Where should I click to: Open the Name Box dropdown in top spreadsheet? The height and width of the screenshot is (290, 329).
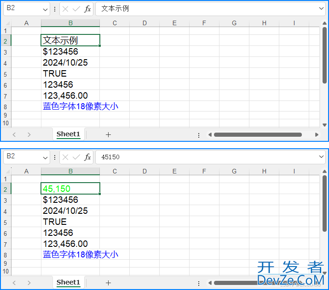45,10
